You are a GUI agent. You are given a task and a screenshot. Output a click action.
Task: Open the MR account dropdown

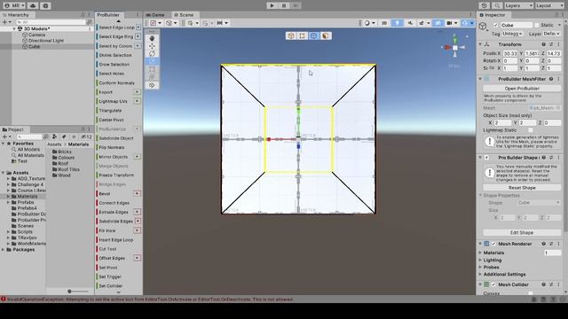tap(14, 6)
